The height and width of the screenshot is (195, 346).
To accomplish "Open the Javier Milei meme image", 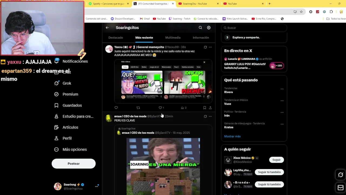I will click(163, 167).
